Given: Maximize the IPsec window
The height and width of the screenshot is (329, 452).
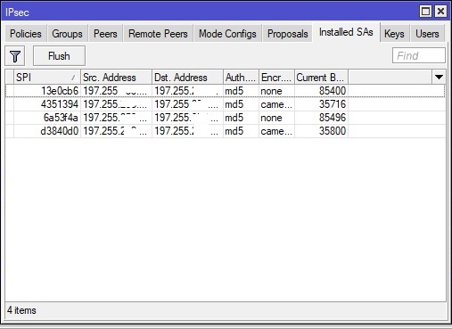Looking at the screenshot, I should click(x=425, y=12).
